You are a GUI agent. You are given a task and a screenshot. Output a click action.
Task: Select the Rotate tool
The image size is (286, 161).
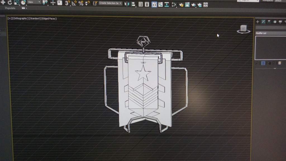point(10,2)
